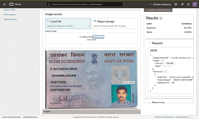This screenshot has height=119, width=199.
Task: Click the 'select one...' upload link
Action: (98, 37)
